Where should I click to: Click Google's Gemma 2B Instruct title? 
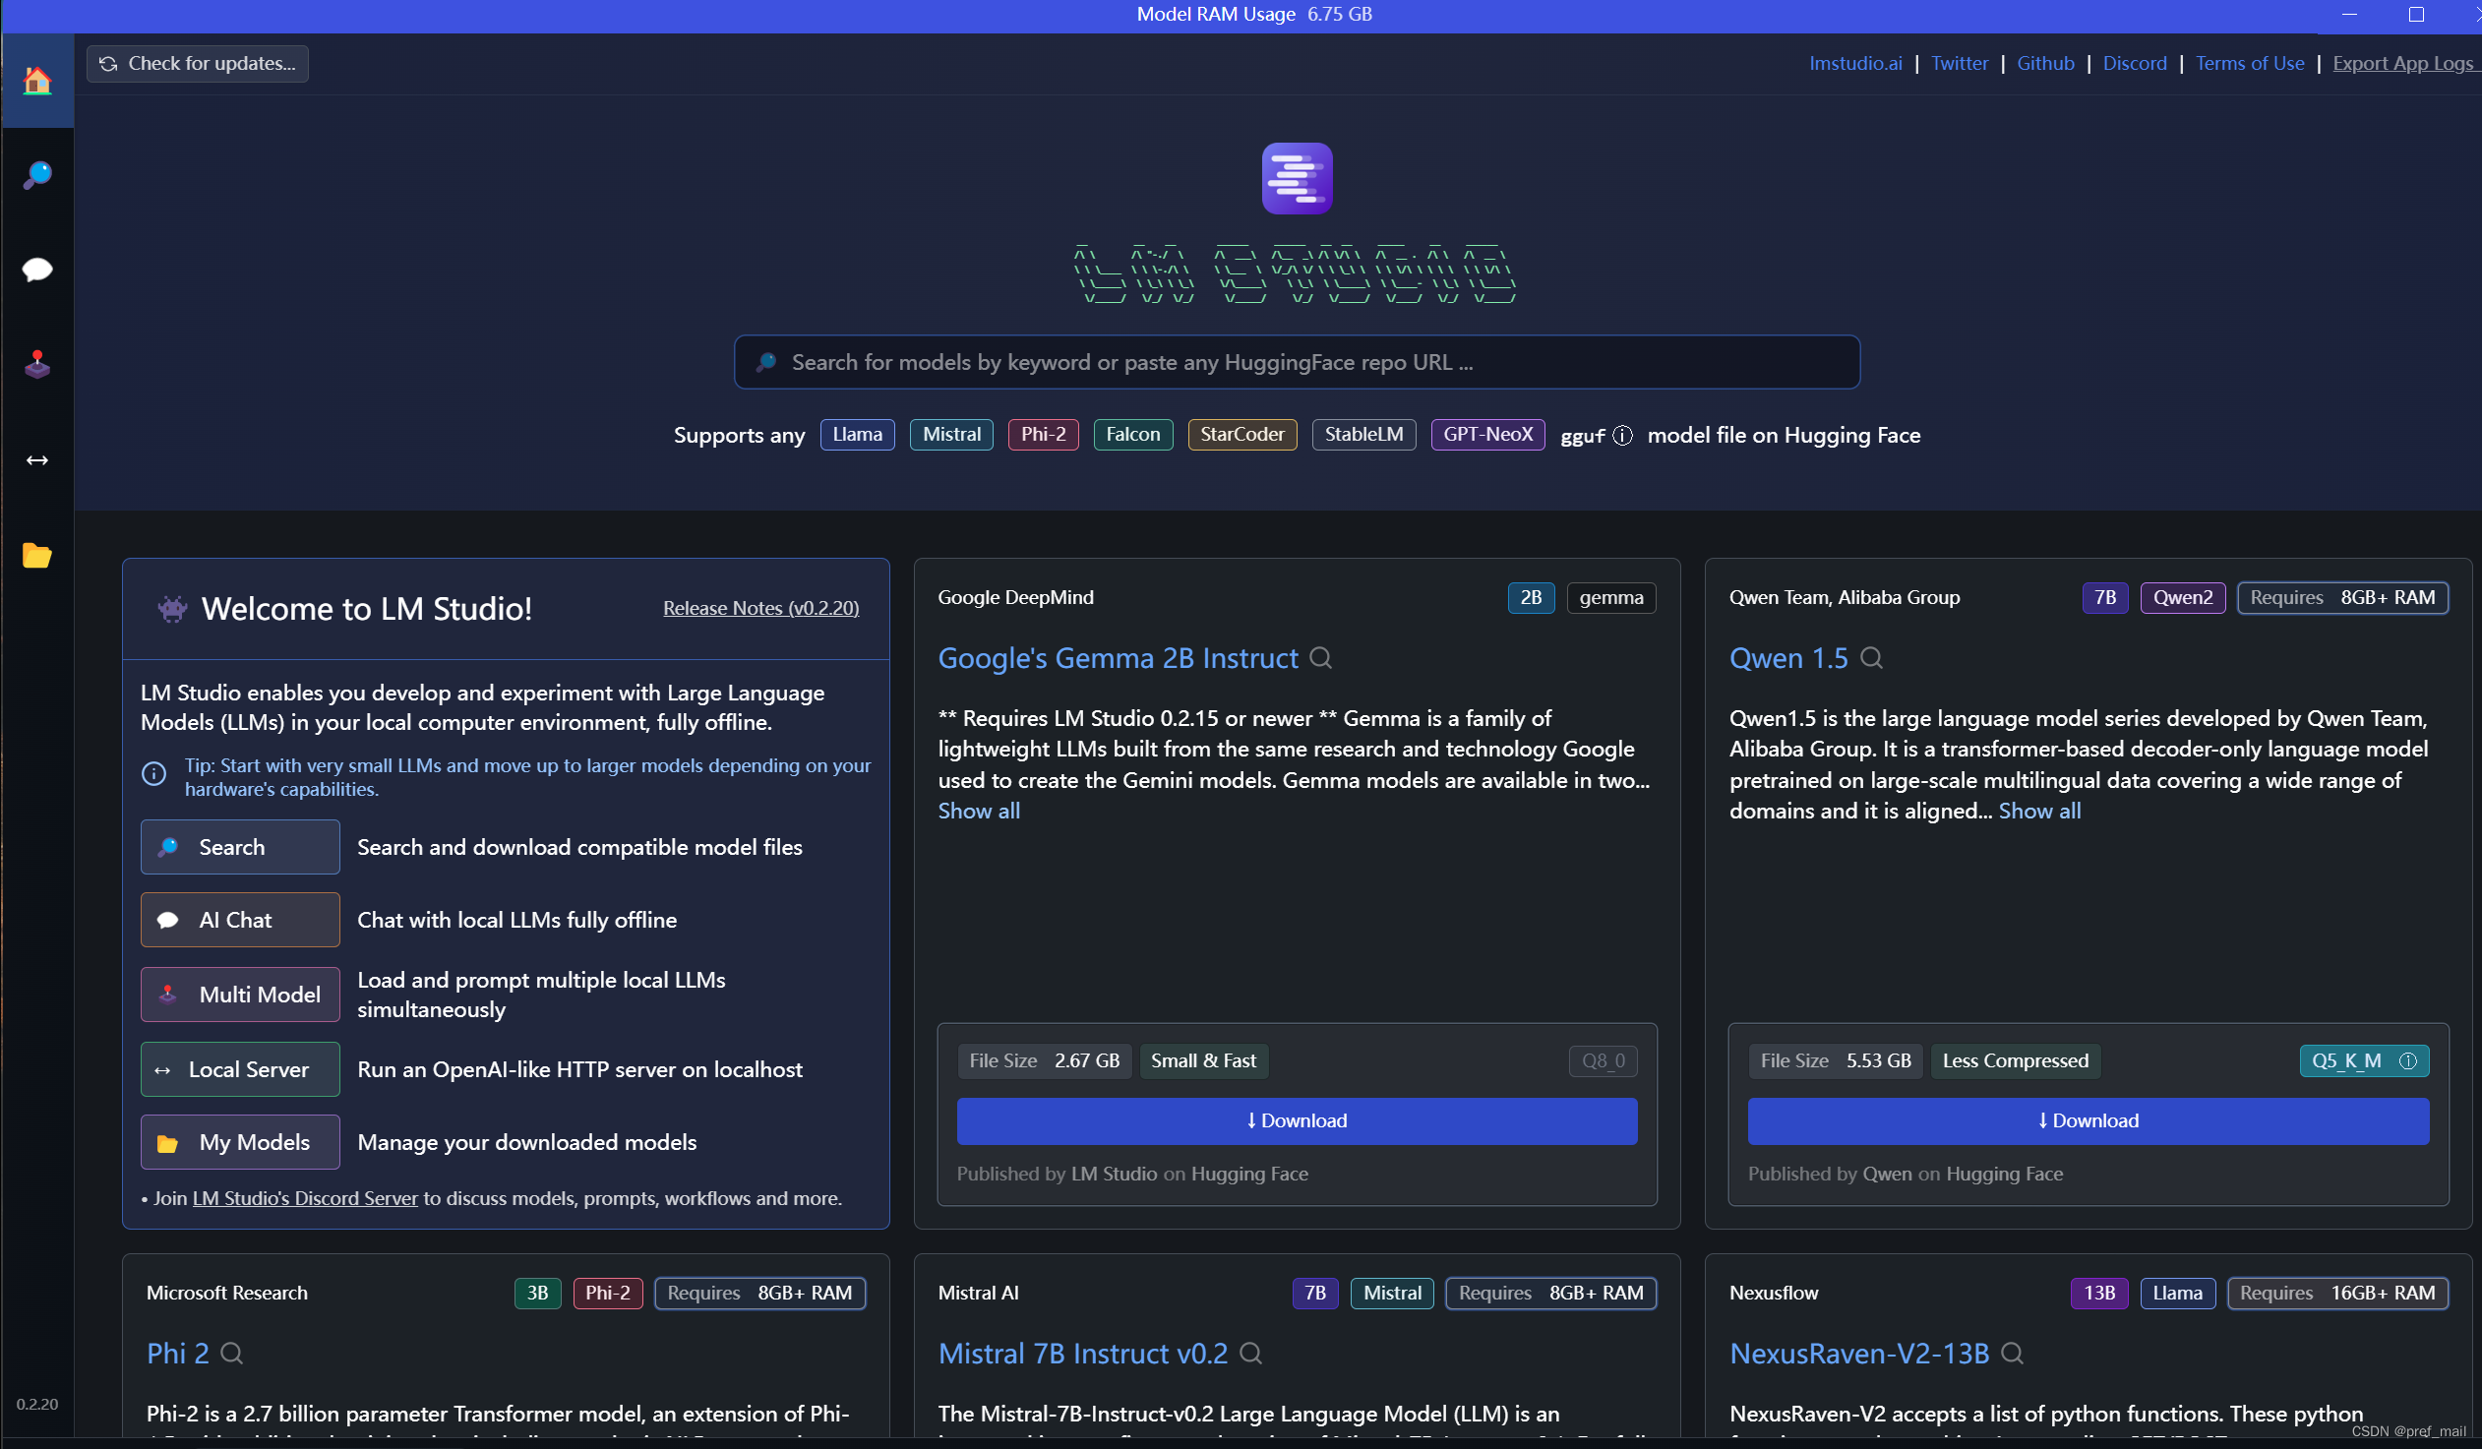tap(1118, 658)
